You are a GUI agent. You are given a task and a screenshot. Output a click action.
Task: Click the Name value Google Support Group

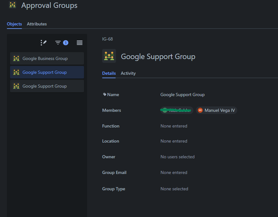click(x=182, y=95)
